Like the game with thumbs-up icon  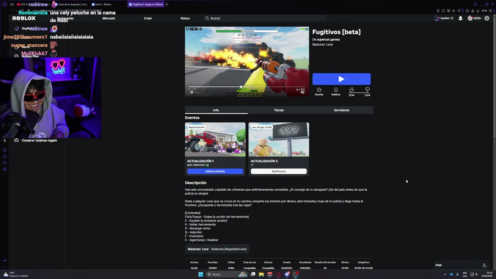pyautogui.click(x=351, y=90)
